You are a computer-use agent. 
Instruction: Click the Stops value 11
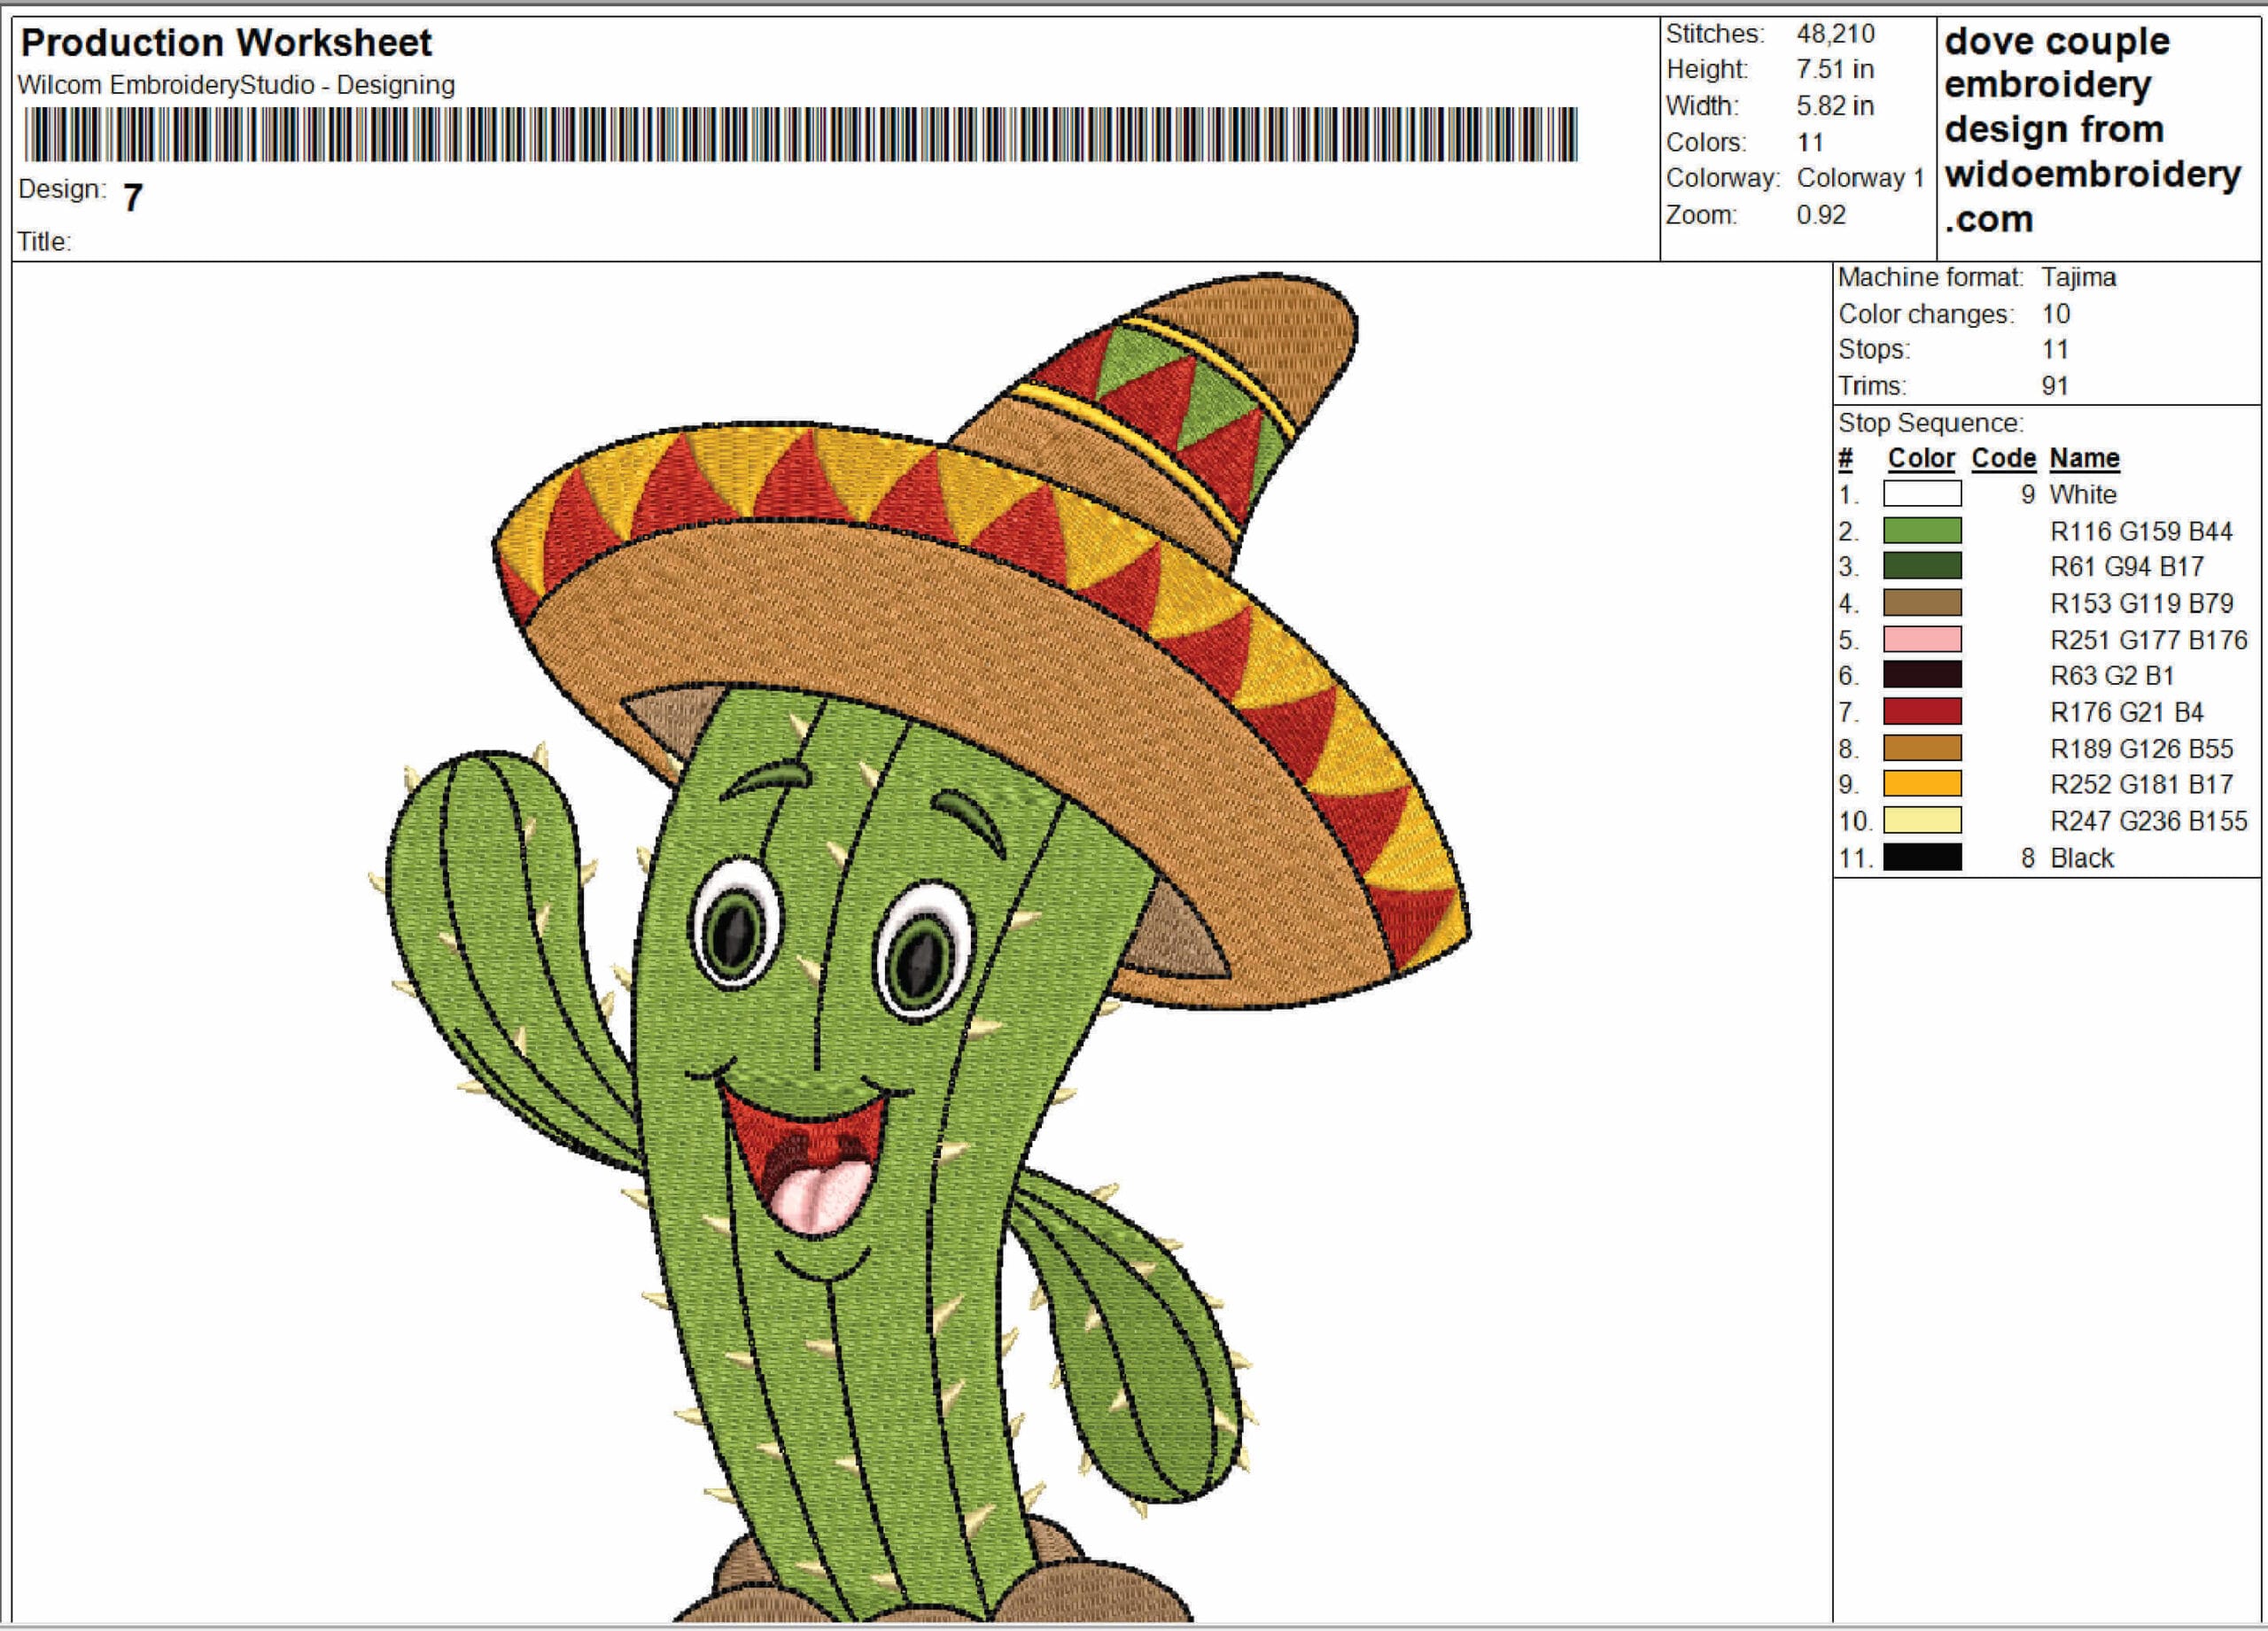point(2054,350)
